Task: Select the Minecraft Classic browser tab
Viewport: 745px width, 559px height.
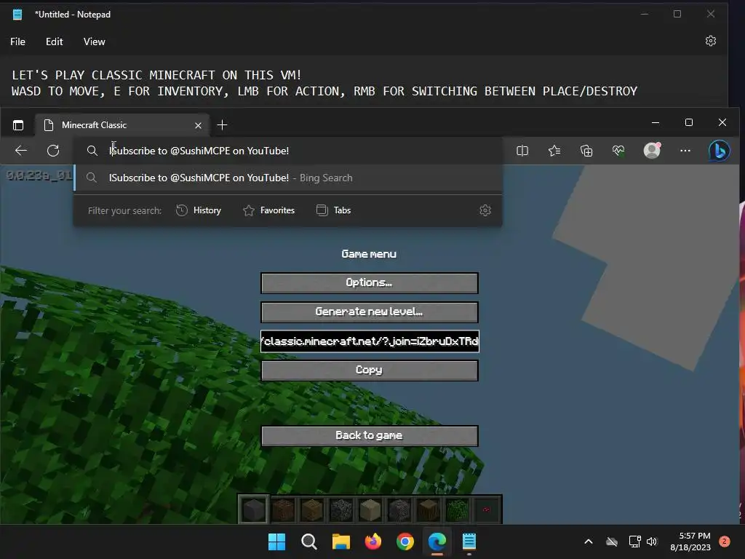Action: 121,125
